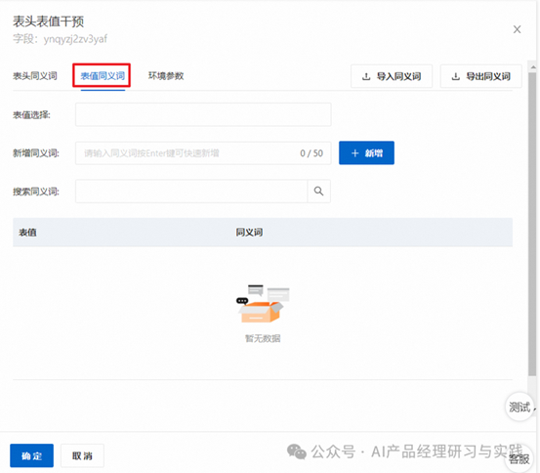Click the 同义词 column header
Viewport: 540px width, 473px height.
tap(249, 233)
